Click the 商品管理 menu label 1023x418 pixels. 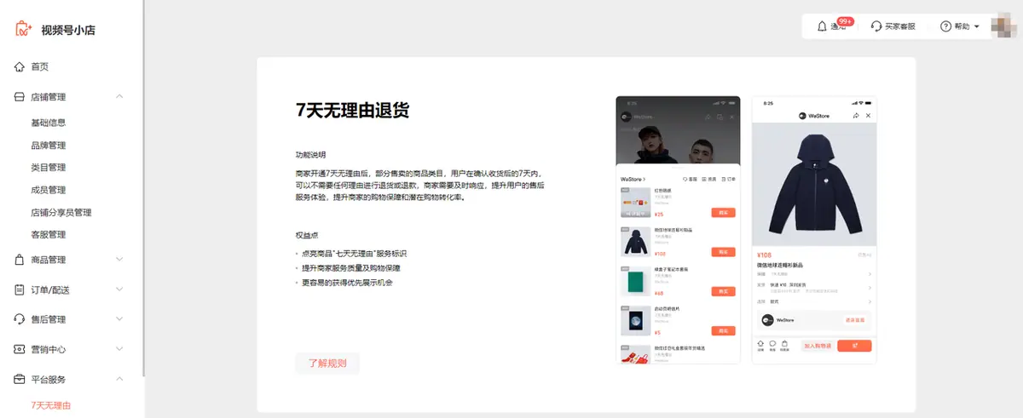click(x=49, y=260)
